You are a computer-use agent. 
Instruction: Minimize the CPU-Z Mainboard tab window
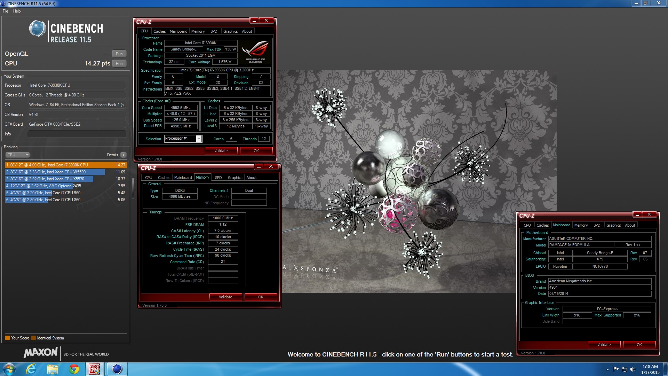[x=637, y=214]
